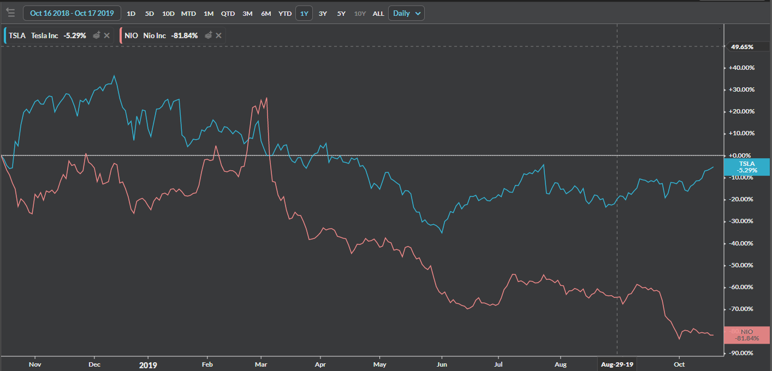Select the MTD range
The width and height of the screenshot is (772, 371).
click(188, 13)
